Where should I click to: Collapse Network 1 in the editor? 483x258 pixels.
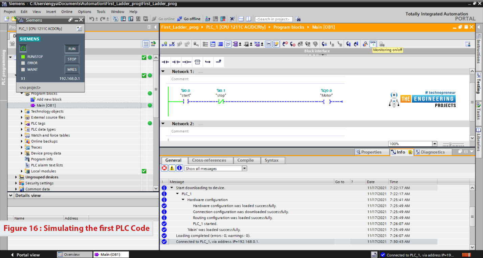[163, 71]
